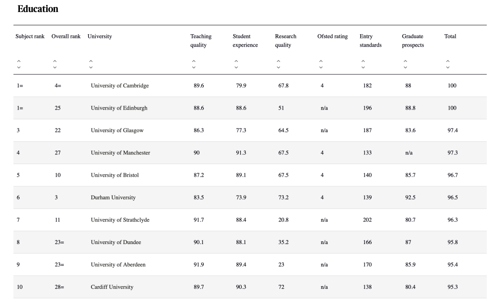This screenshot has width=499, height=300.
Task: Click University of Manchester name
Action: coord(120,153)
